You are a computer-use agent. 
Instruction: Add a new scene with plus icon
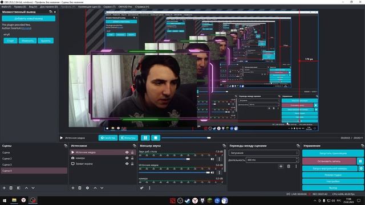click(x=4, y=188)
